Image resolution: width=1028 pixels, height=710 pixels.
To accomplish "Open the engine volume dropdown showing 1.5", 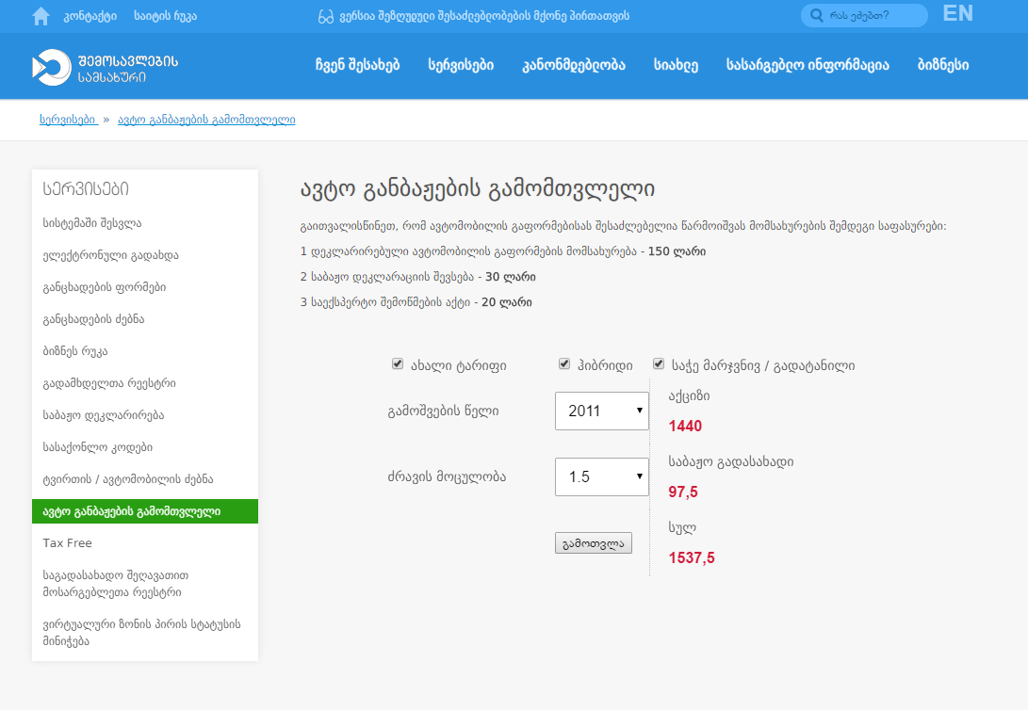I will [602, 476].
